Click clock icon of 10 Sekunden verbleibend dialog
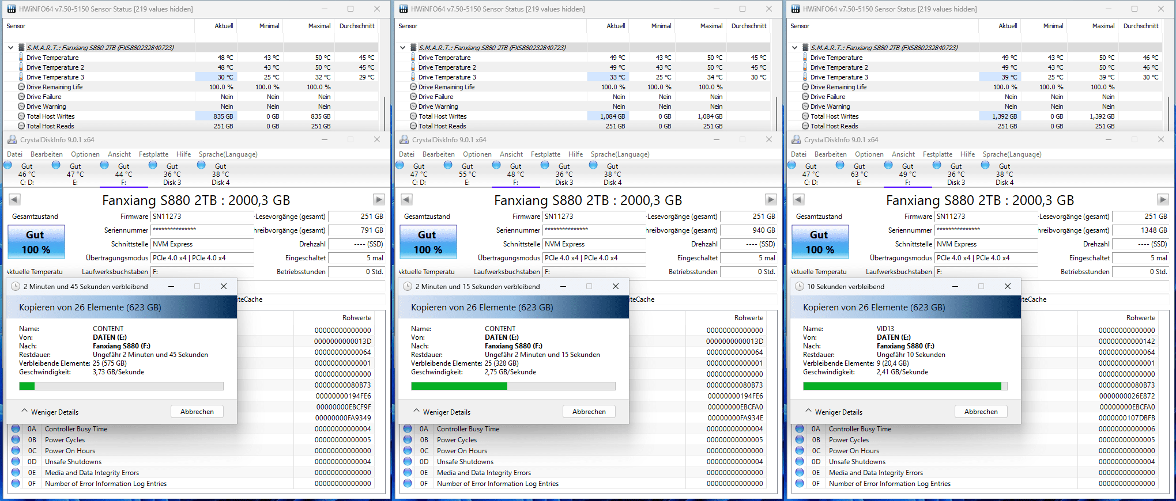This screenshot has width=1176, height=501. click(800, 286)
